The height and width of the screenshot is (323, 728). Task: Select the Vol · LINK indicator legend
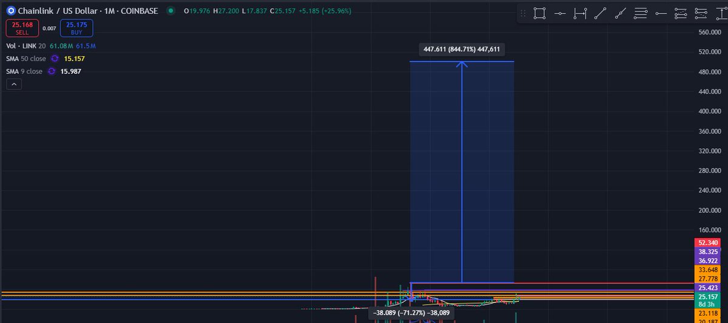[x=25, y=46]
